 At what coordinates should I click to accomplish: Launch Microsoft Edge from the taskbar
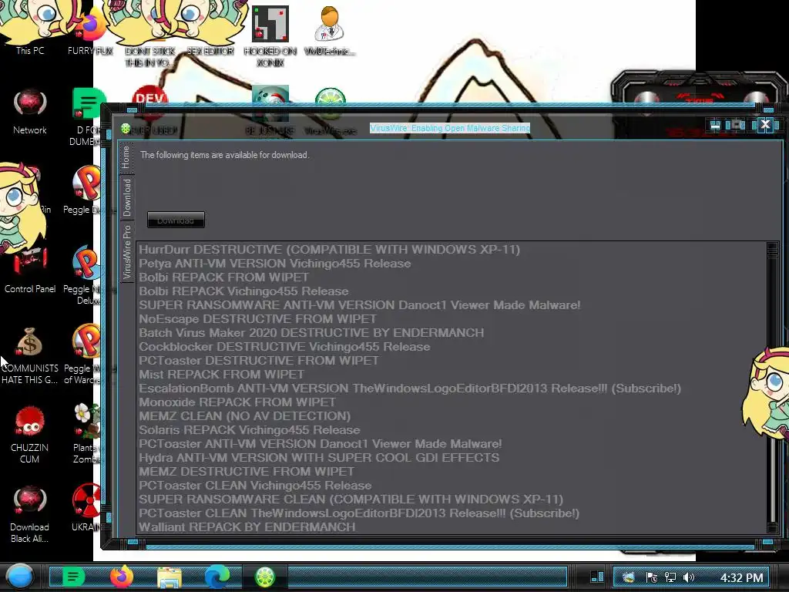point(217,577)
